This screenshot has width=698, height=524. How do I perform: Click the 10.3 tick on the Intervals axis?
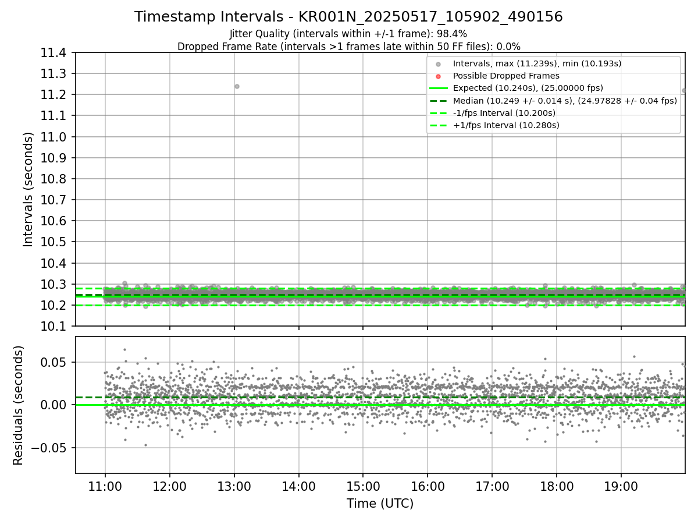click(x=55, y=284)
